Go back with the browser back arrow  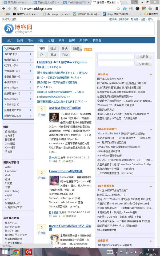coord(3,9)
